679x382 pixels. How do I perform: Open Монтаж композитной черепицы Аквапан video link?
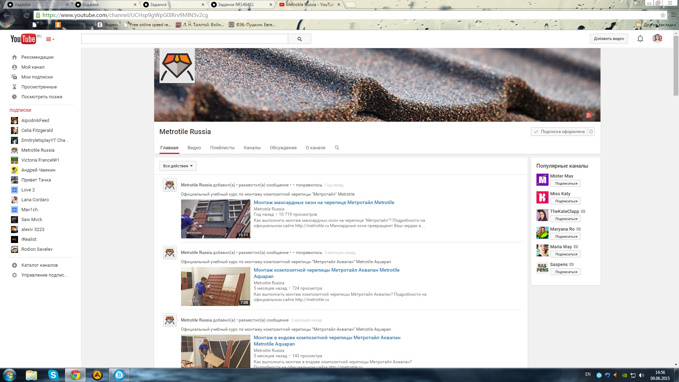(x=326, y=273)
